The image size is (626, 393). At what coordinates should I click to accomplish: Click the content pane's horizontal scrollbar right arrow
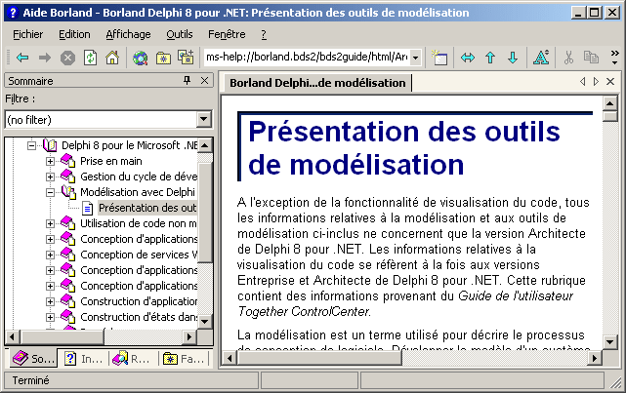pyautogui.click(x=595, y=358)
